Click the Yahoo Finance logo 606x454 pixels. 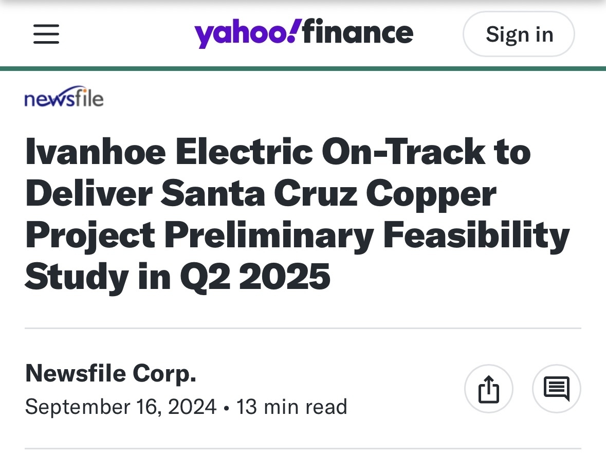[x=303, y=34]
